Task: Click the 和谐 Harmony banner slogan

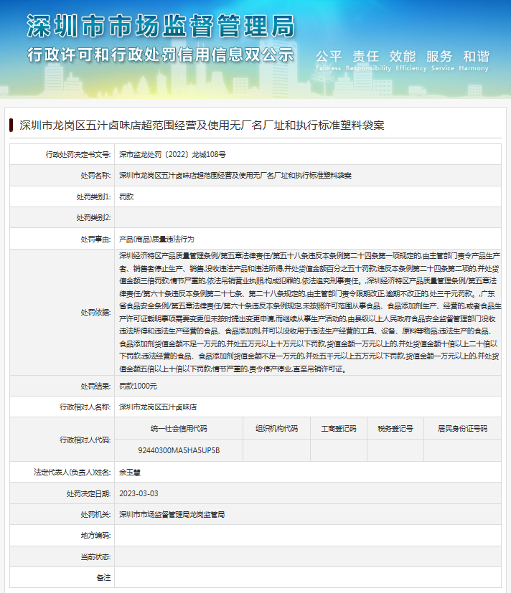Action: click(x=474, y=60)
